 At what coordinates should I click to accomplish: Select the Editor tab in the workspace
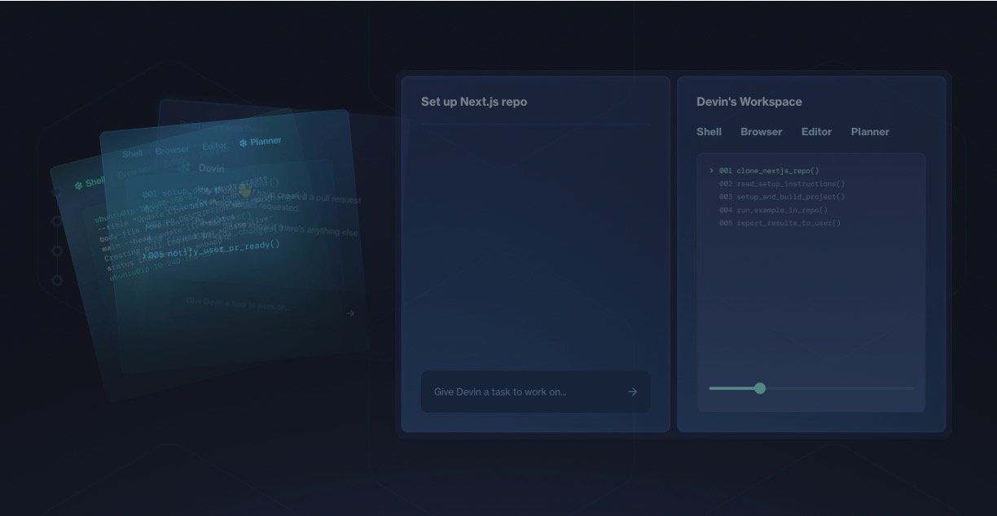tap(816, 132)
